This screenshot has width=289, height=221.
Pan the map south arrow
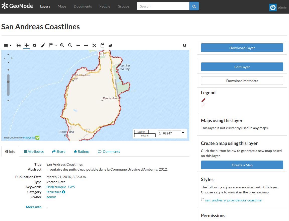pyautogui.click(x=8, y=62)
